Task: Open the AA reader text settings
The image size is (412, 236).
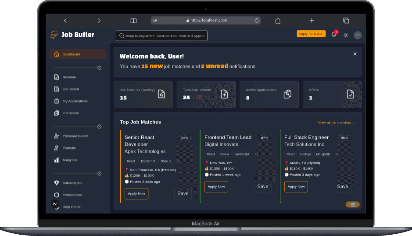Action: [x=155, y=21]
